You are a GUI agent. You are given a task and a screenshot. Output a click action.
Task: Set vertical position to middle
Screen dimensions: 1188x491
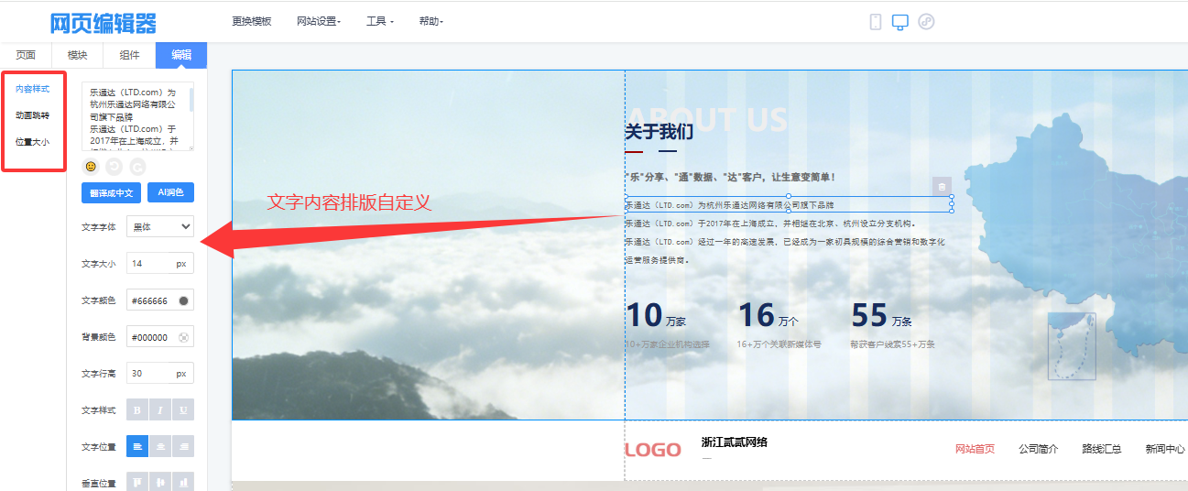(x=160, y=482)
